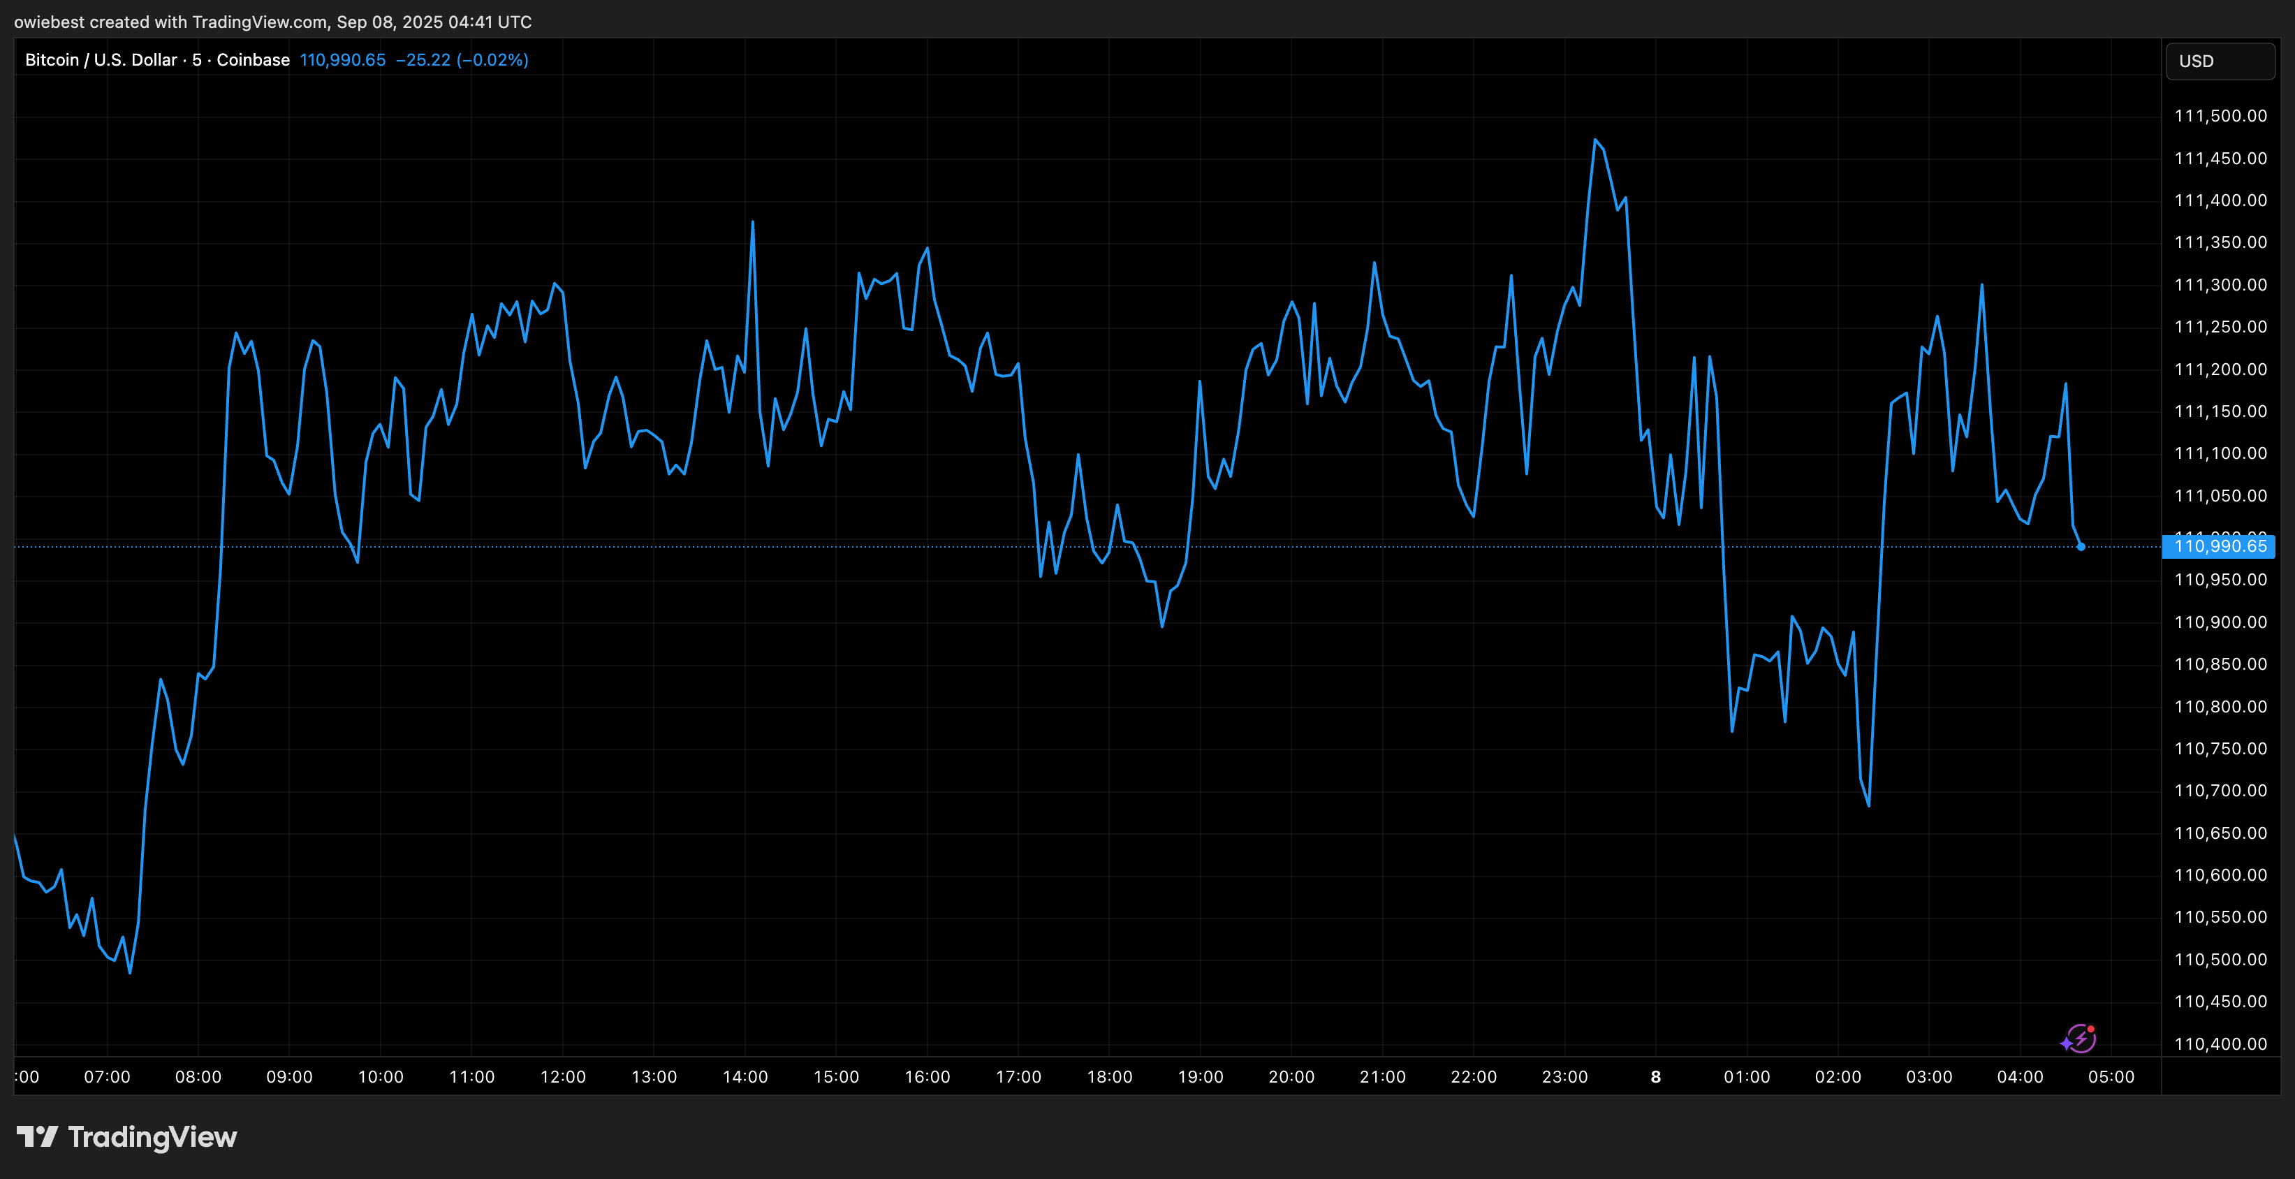Click the 110,800.00 price axis label
The image size is (2295, 1179).
2220,707
